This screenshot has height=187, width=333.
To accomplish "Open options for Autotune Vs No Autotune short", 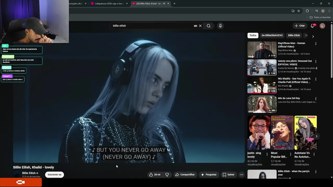I will (x=314, y=154).
